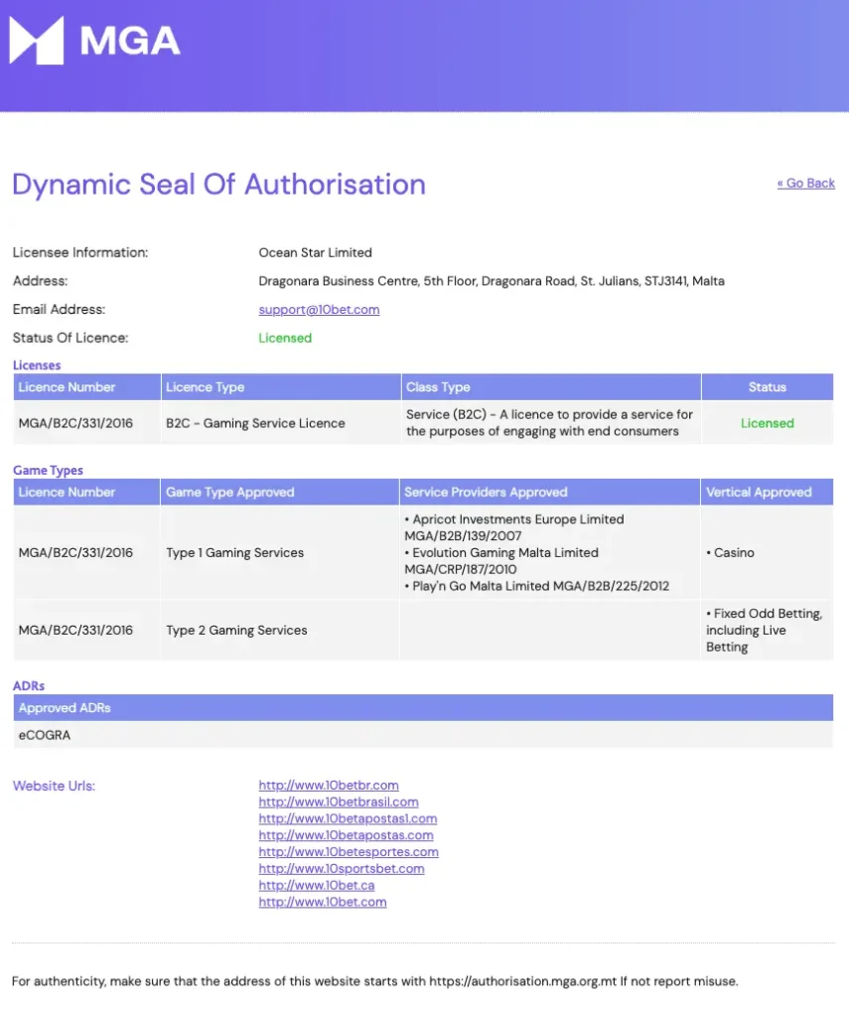Click the Class Type column header
This screenshot has height=1017, width=849.
tap(438, 387)
